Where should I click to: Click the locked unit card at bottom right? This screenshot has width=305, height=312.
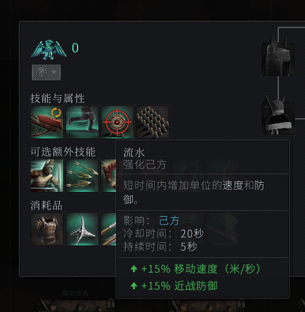coord(207,305)
